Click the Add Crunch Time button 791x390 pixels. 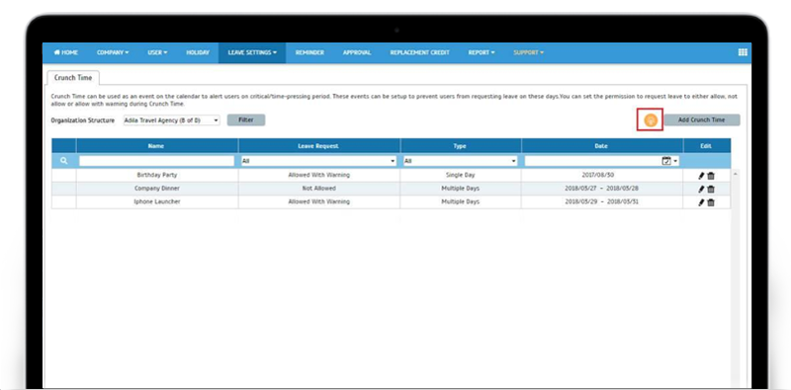tap(701, 119)
